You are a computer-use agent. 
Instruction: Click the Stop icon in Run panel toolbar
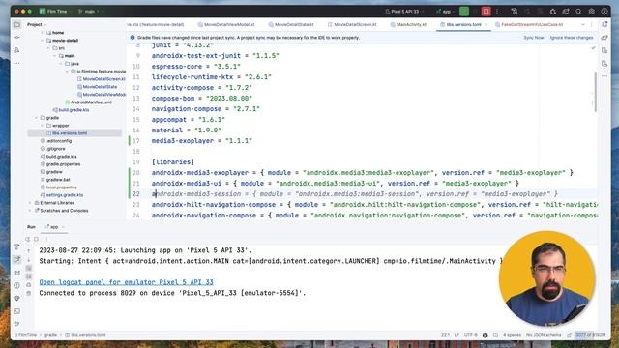(x=37, y=239)
